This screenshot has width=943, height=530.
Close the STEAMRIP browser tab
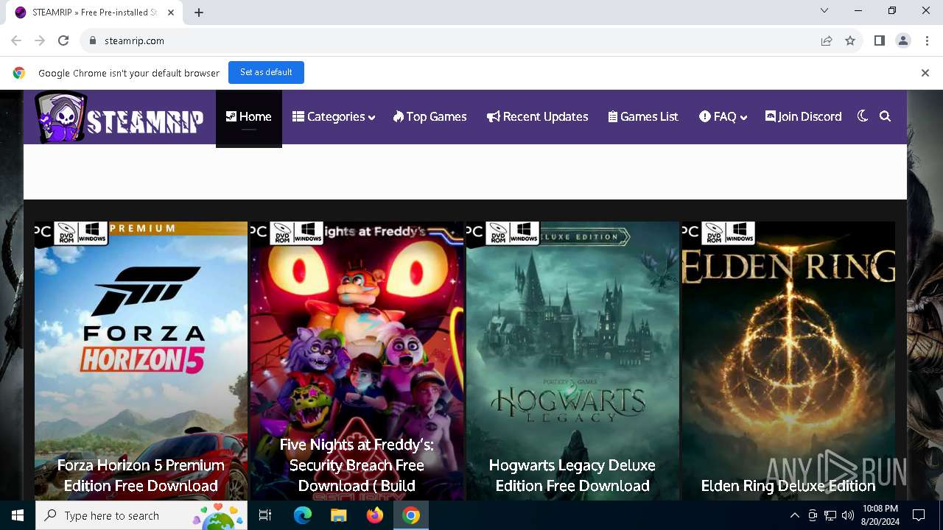coord(171,13)
